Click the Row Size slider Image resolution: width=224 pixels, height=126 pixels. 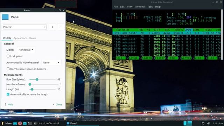coord(42,79)
